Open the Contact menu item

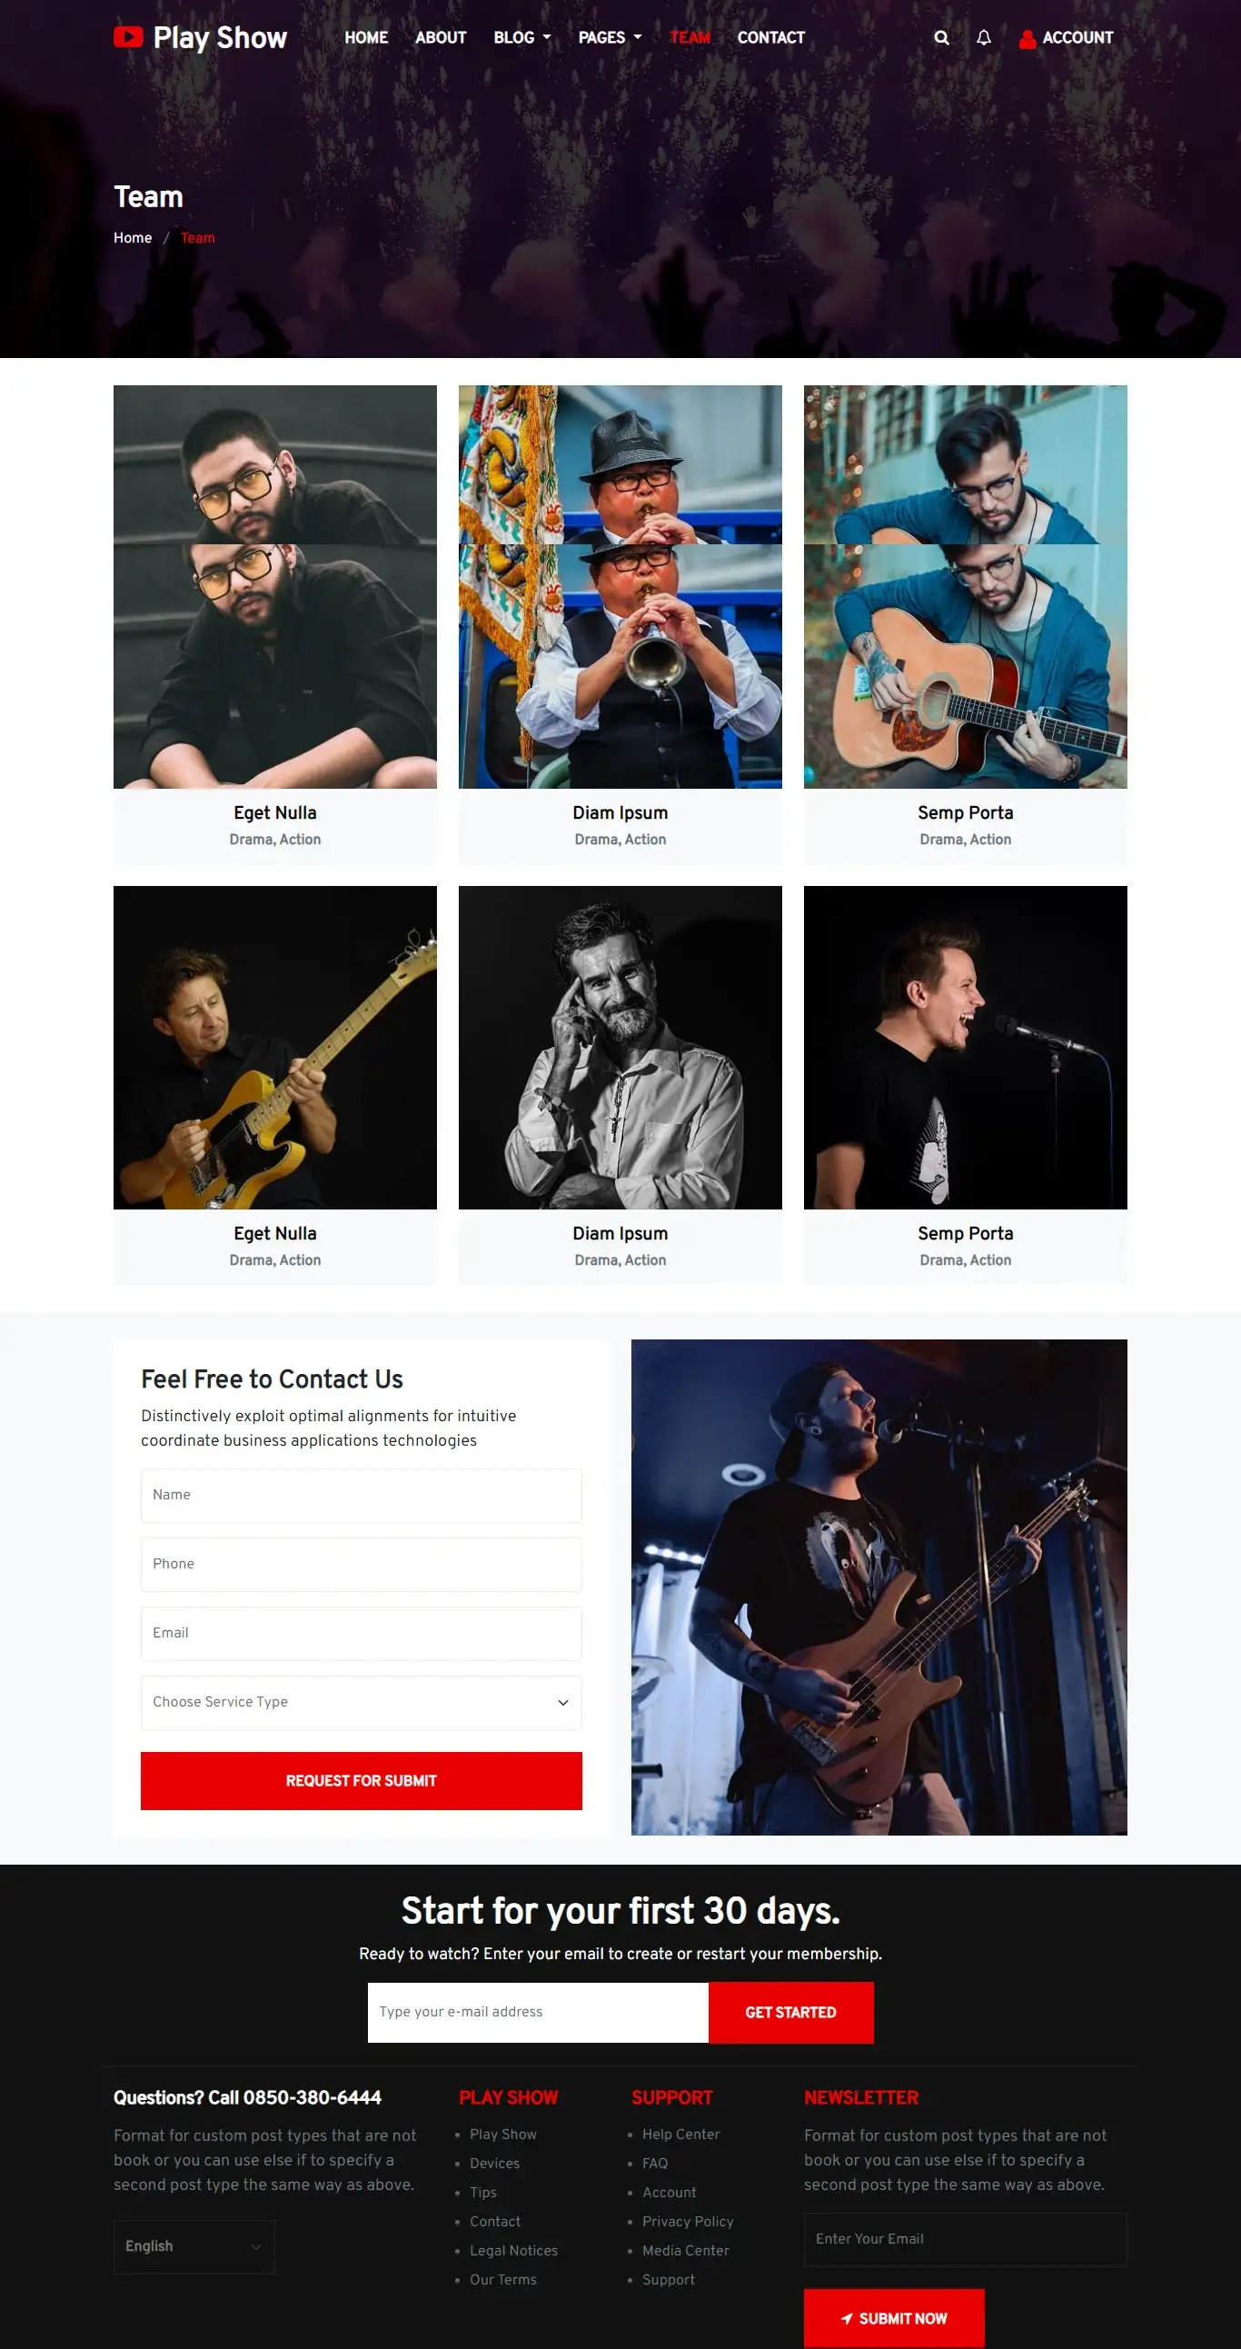pos(770,37)
